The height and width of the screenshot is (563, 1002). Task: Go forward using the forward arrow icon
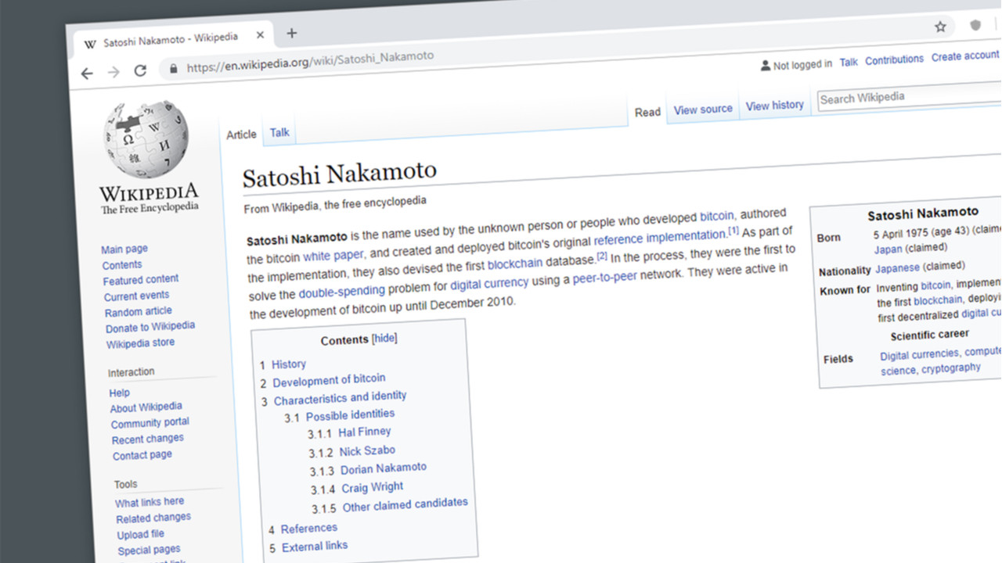pyautogui.click(x=114, y=72)
